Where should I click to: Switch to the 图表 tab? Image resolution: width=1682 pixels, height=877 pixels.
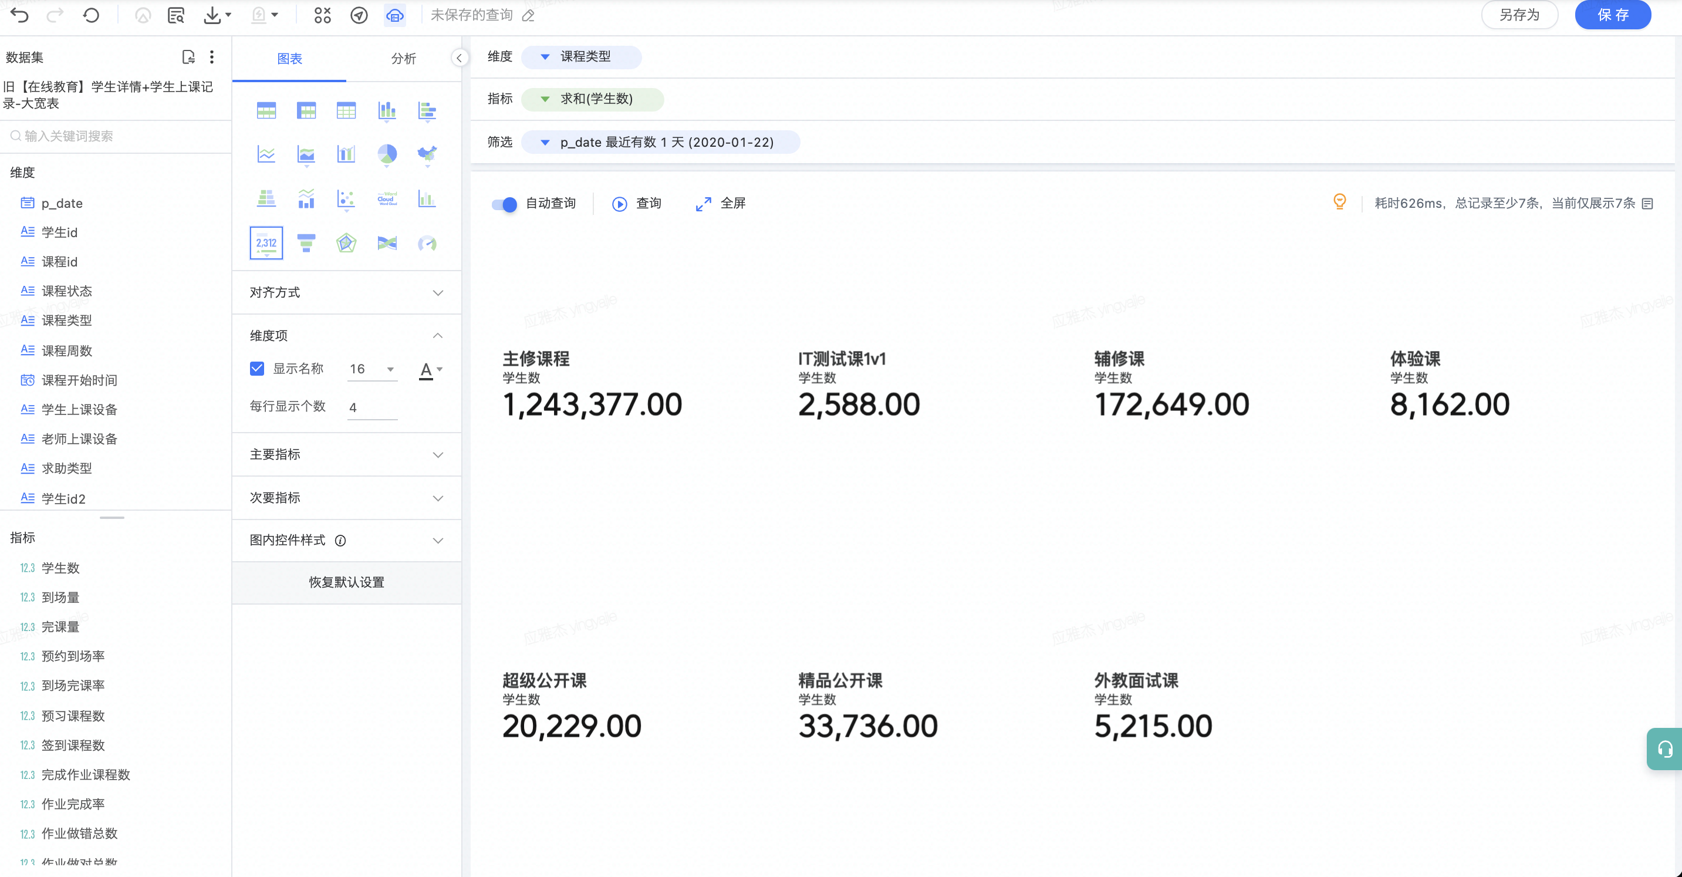289,59
